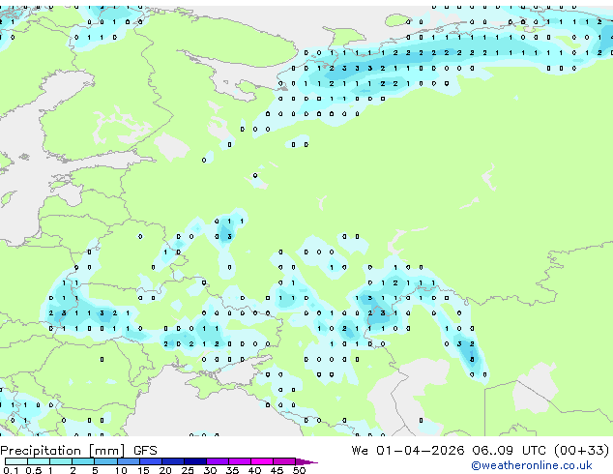
Task: Select the 10–15 mm legend swatch
Action: click(129, 461)
